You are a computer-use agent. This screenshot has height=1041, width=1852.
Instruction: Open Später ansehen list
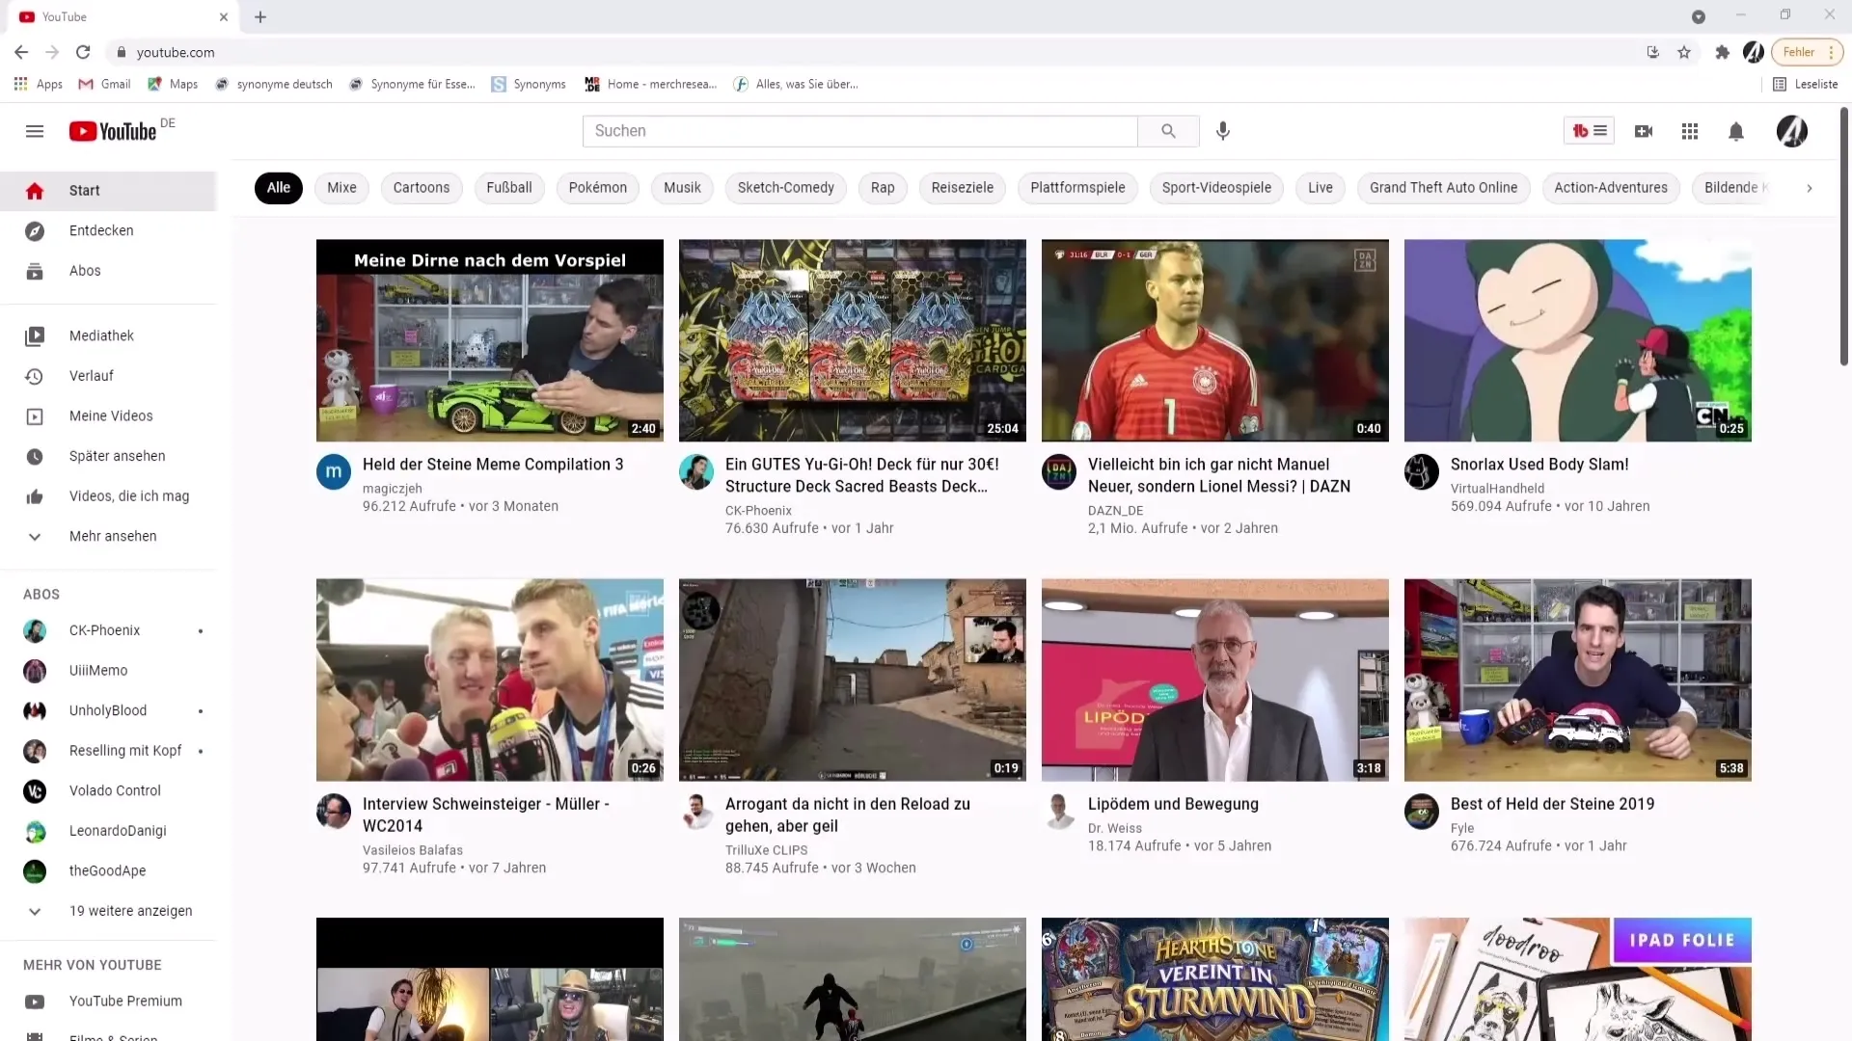108,457
